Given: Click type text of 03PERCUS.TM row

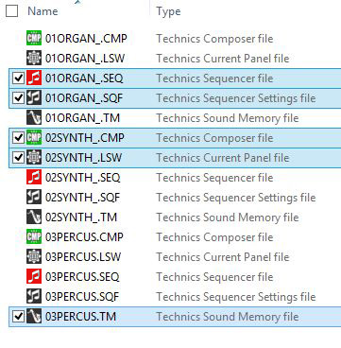Looking at the screenshot, I should (x=228, y=317).
